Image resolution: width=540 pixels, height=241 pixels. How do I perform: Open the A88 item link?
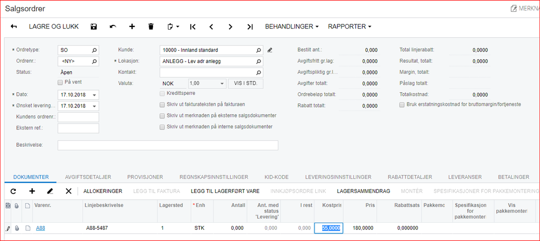[41, 228]
